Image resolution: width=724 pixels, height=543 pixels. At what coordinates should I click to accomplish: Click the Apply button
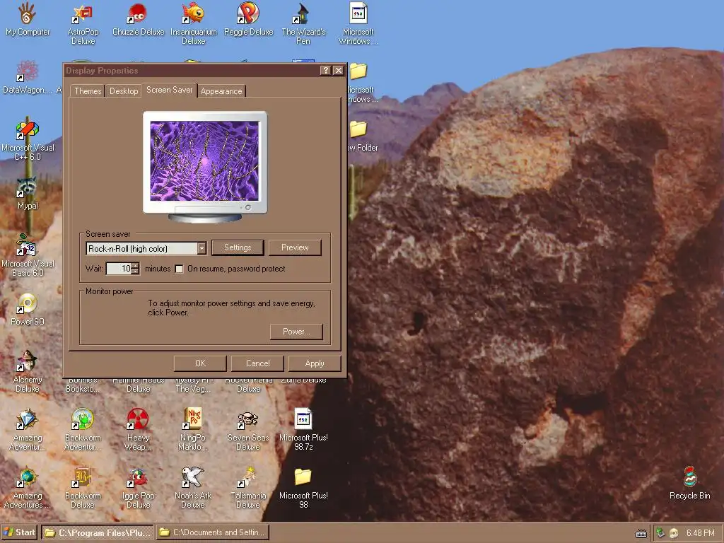pyautogui.click(x=315, y=363)
